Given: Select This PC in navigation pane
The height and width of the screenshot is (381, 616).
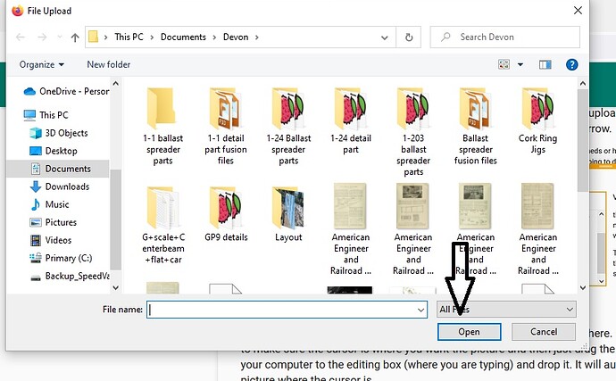Looking at the screenshot, I should pyautogui.click(x=46, y=115).
